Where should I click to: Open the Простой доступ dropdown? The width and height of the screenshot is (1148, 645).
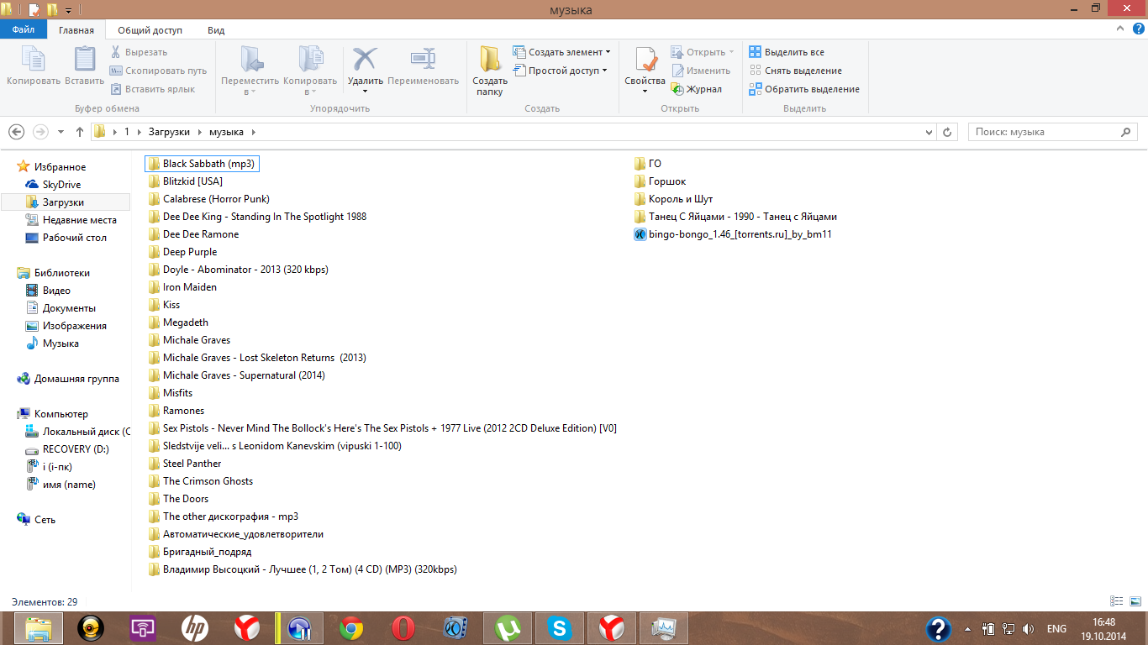click(559, 71)
